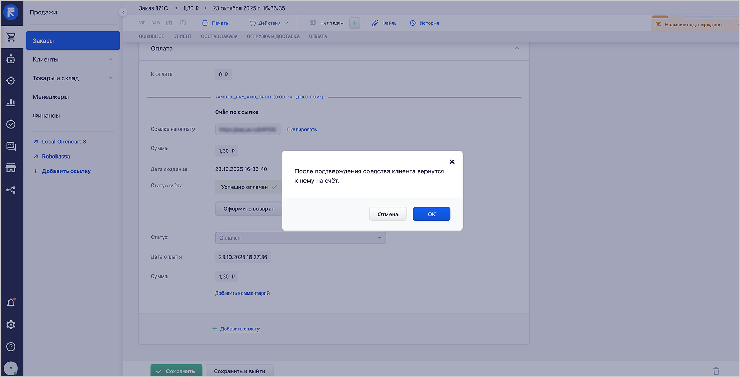Click the Оформить возврат button

(x=248, y=209)
